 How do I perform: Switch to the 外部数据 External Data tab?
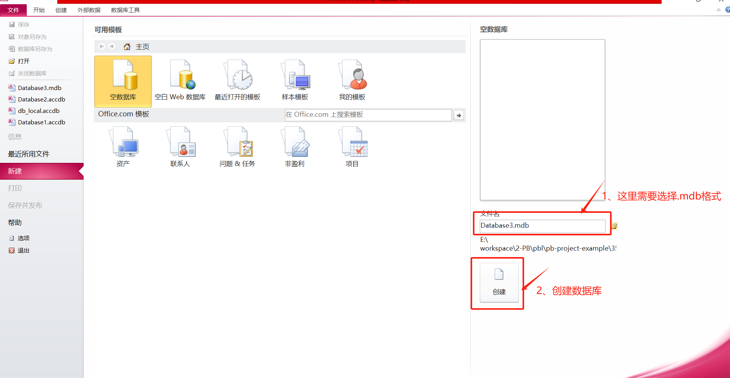click(89, 10)
